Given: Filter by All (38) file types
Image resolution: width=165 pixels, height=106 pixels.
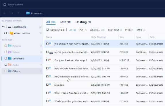Looking at the screenshot, I should coord(73,30).
